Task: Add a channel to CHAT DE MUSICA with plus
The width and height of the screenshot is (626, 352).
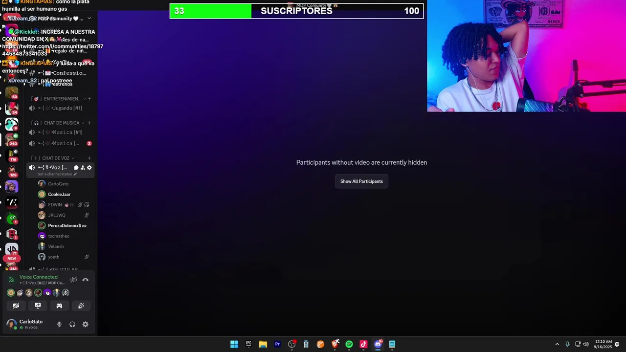Action: click(89, 123)
